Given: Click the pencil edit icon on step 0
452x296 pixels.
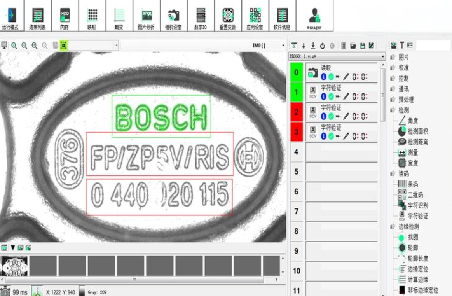Looking at the screenshot, I should 346,77.
